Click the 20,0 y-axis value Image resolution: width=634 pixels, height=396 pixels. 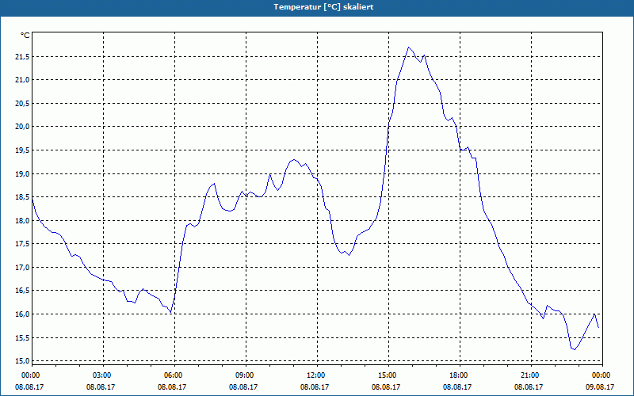click(22, 127)
